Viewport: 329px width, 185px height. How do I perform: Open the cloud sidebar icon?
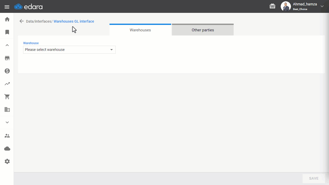coord(7,149)
